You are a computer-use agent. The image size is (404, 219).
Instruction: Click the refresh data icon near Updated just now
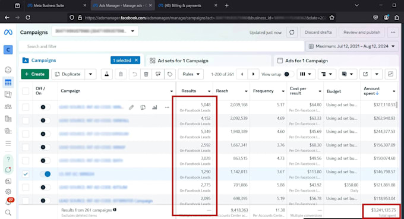292,32
